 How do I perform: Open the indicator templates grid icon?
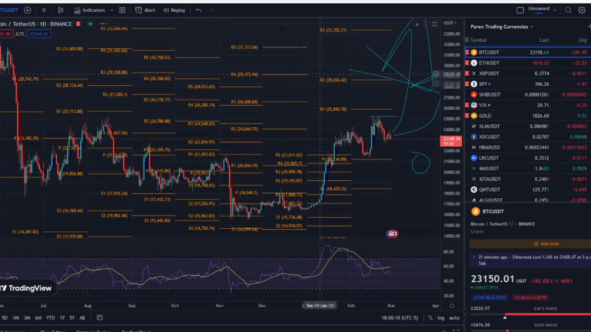[122, 10]
